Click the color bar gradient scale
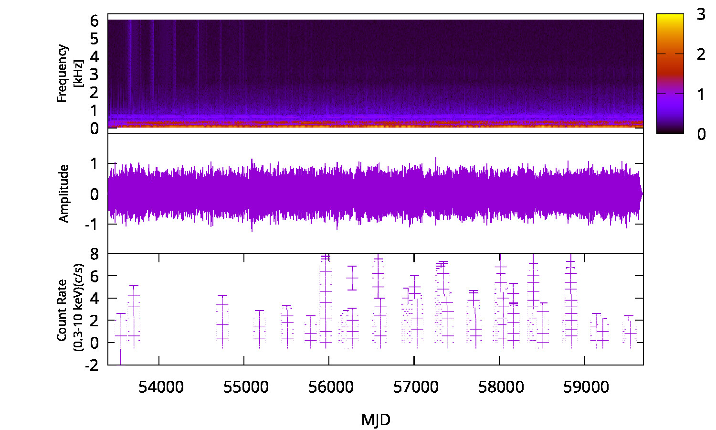Screen dimensions: 716x430 (670, 74)
